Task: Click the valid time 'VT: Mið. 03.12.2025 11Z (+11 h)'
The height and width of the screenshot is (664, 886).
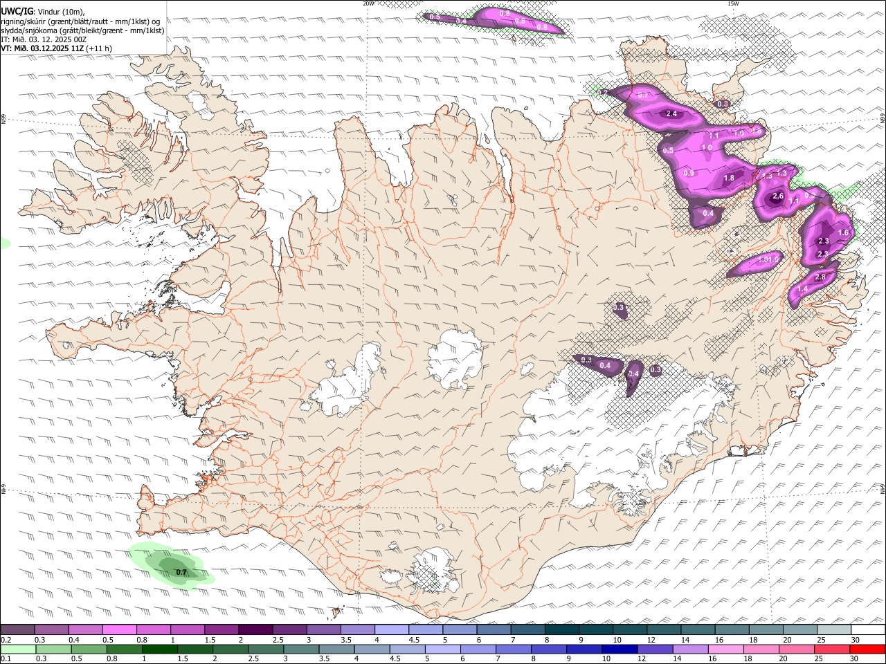Action: click(x=57, y=48)
